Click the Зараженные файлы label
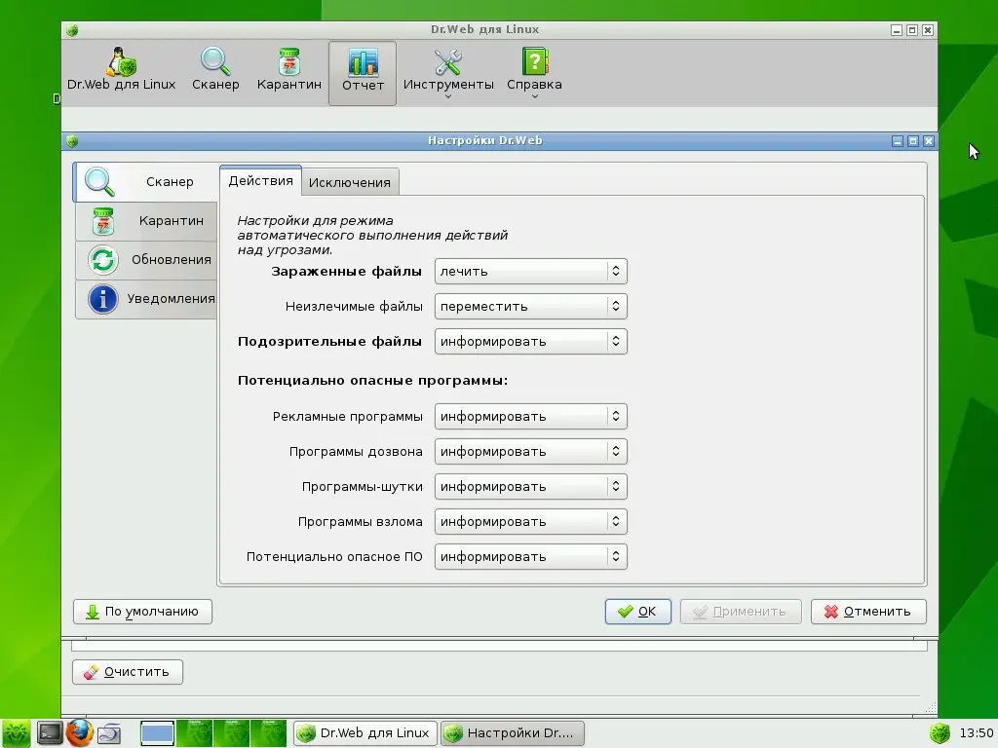Screen dimensions: 998x748 [x=346, y=271]
